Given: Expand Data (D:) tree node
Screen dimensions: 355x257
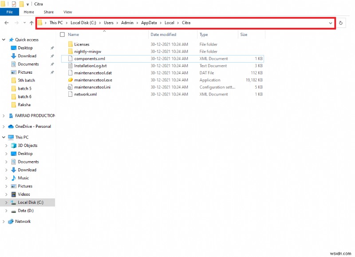Looking at the screenshot, I should click(6, 210).
